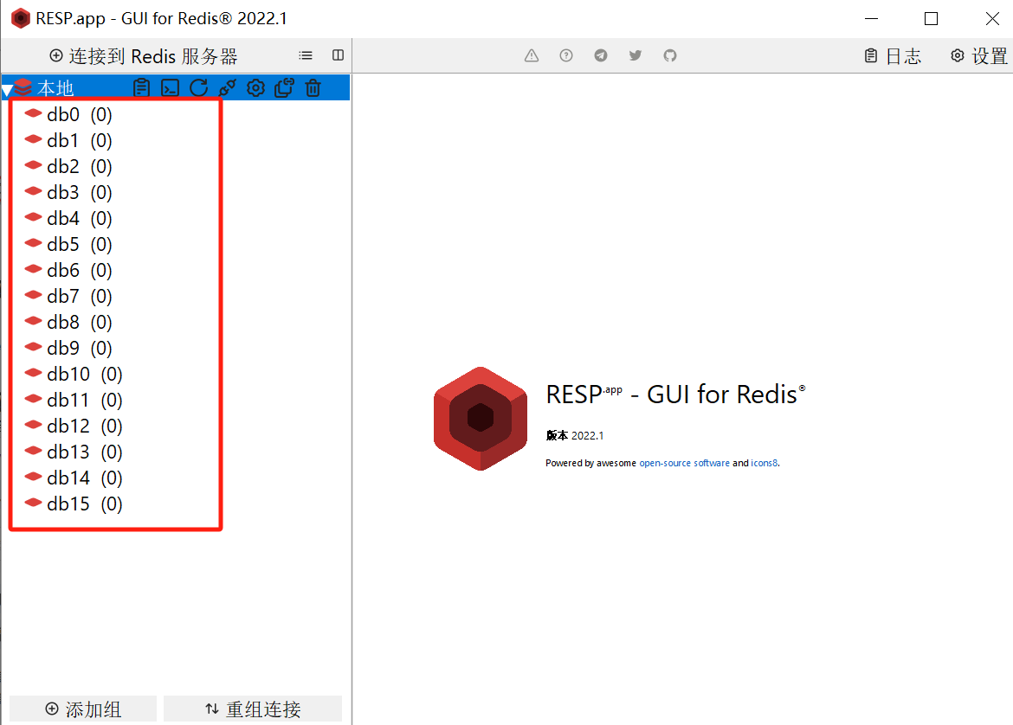Select database db3
The height and width of the screenshot is (725, 1013).
68,192
